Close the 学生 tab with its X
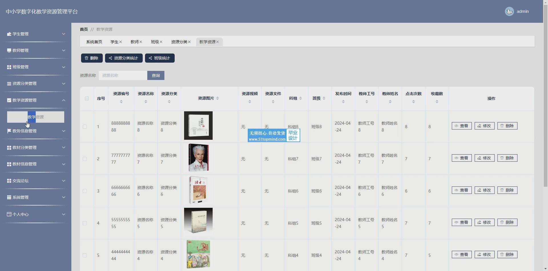The width and height of the screenshot is (548, 271). (x=120, y=42)
